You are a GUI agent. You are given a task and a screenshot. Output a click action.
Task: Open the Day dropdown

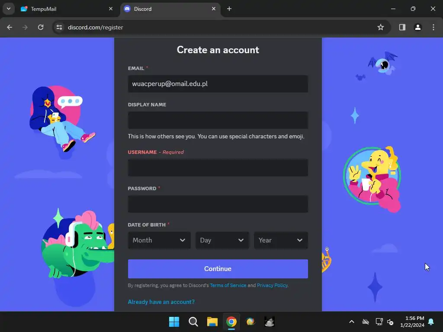222,240
